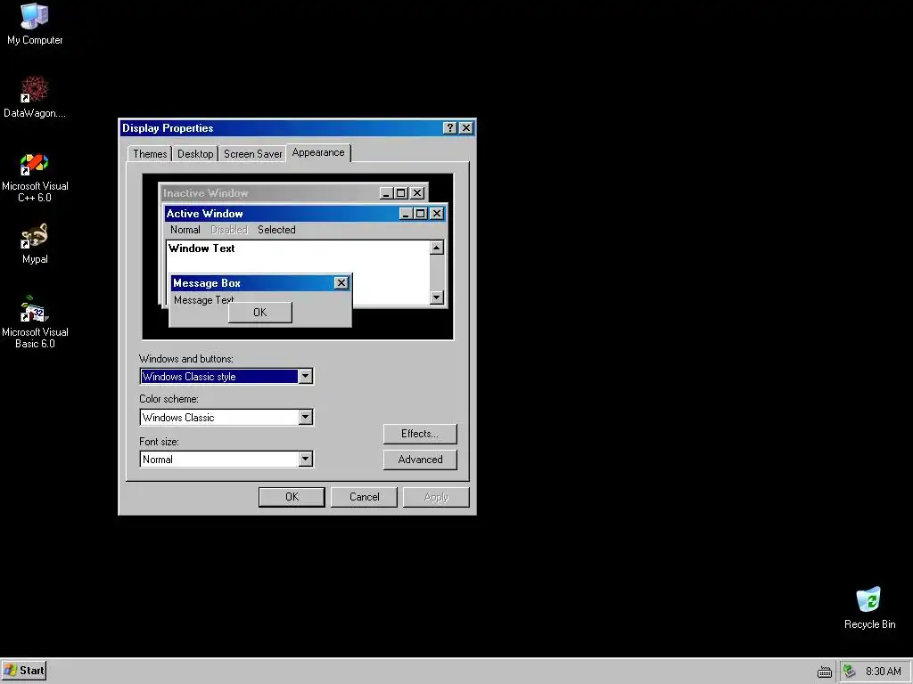The image size is (913, 684).
Task: Open the Start menu
Action: [x=24, y=671]
